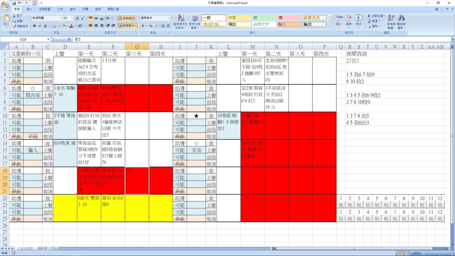455x256 pixels.
Task: Select column G header
Action: pos(137,46)
